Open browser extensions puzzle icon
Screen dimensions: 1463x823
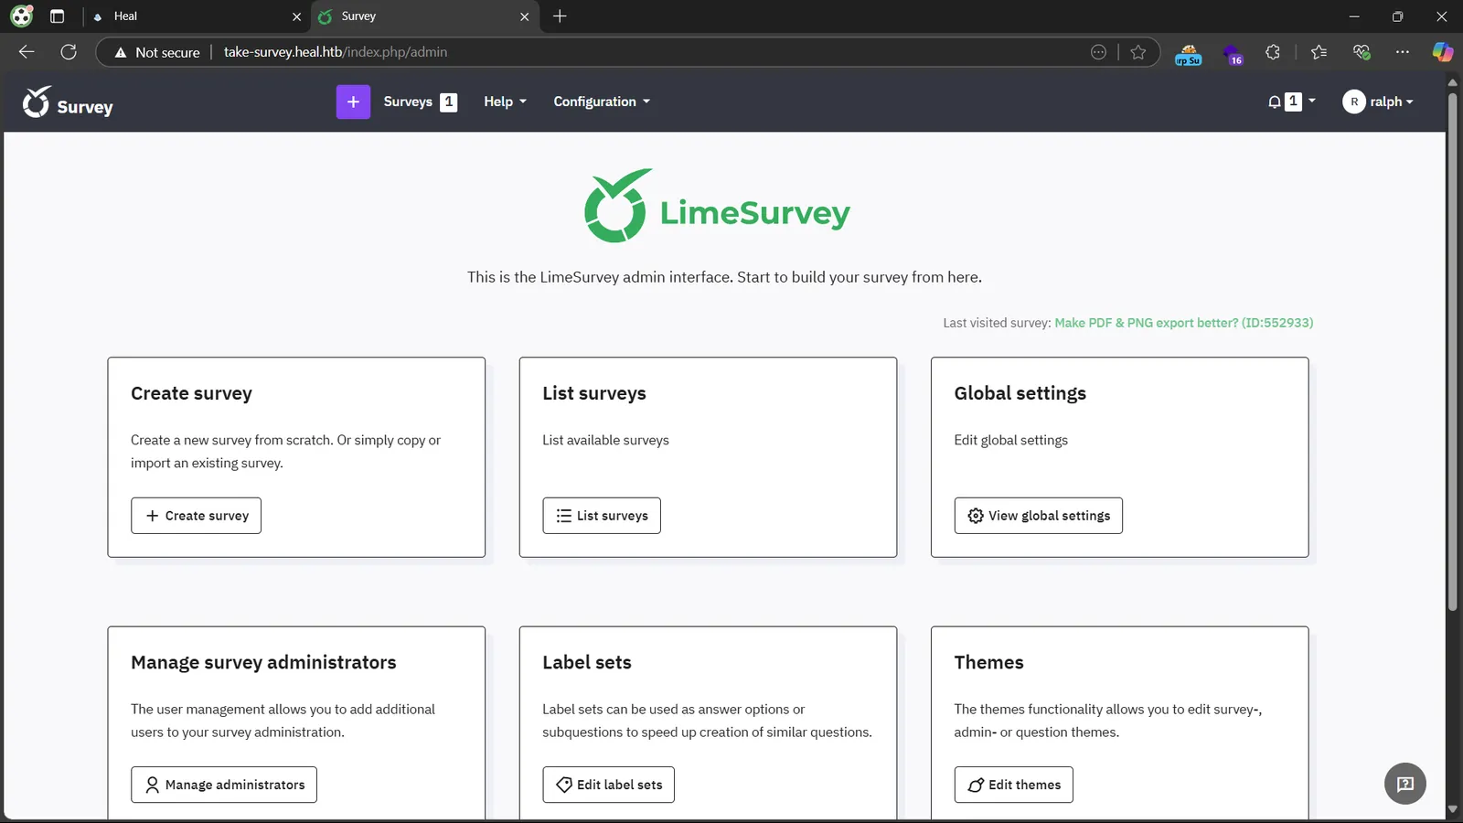click(x=1273, y=52)
